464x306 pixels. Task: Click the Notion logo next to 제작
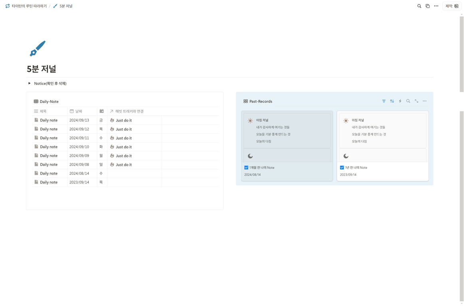pos(456,6)
